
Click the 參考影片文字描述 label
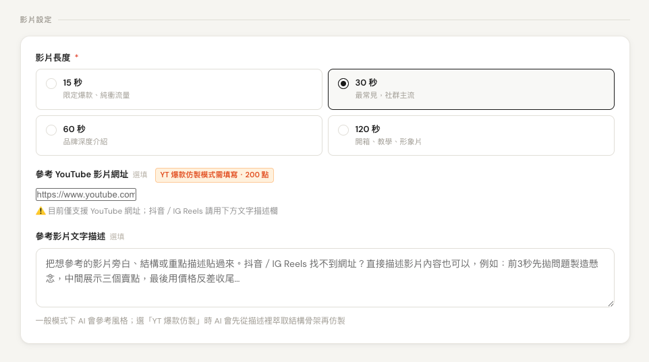(70, 236)
